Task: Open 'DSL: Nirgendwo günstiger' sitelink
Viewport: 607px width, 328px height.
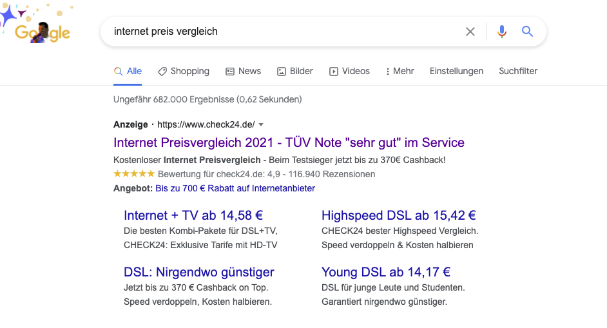Action: pos(198,272)
